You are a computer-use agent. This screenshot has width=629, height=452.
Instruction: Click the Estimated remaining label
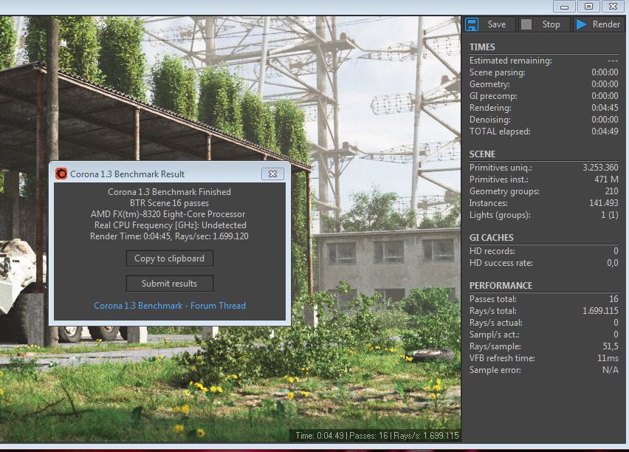click(510, 61)
